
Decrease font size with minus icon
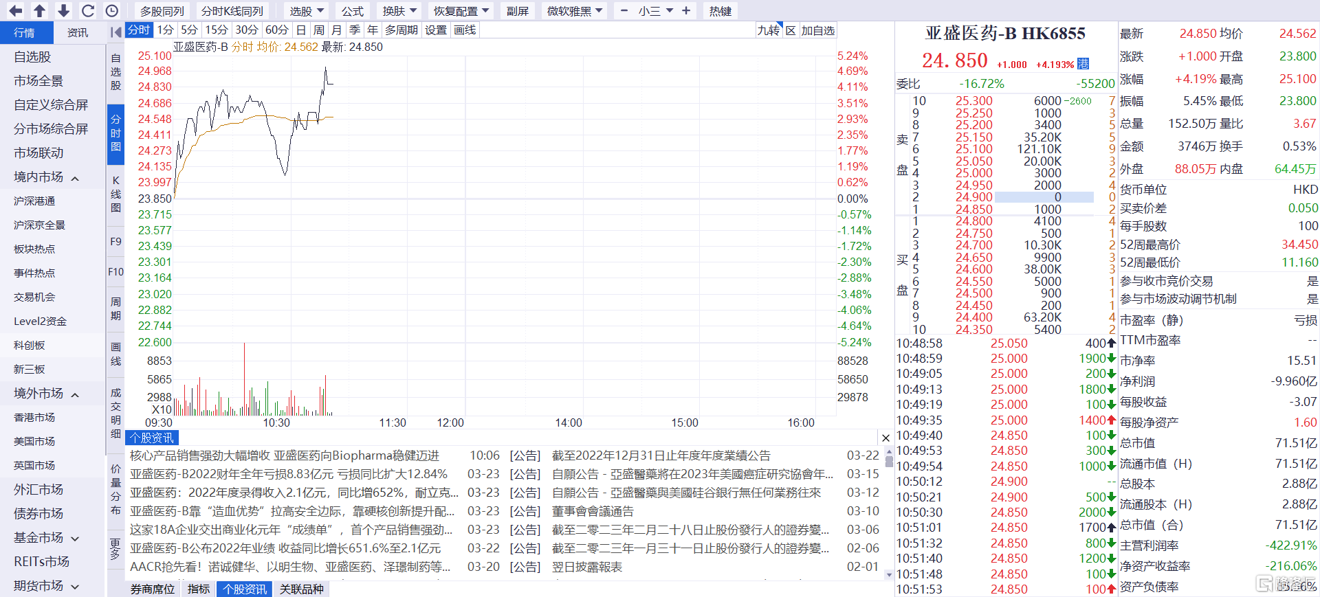pyautogui.click(x=624, y=10)
